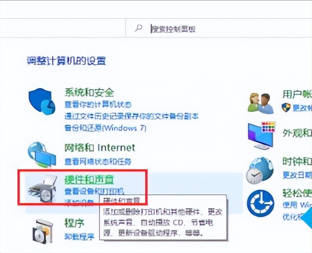The image size is (312, 253).
Task: Open 卸载程序 link under Programs
Action: point(79,237)
